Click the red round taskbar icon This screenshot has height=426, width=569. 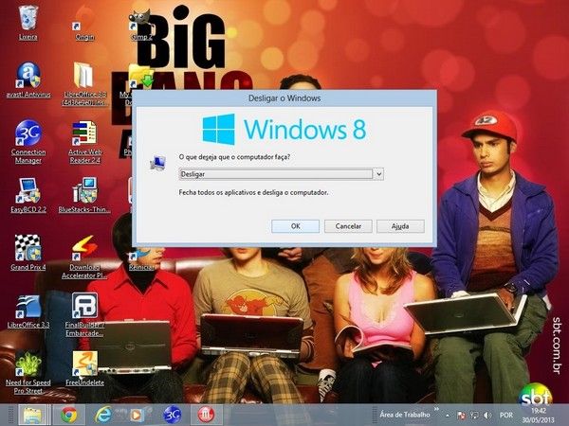pos(206,415)
